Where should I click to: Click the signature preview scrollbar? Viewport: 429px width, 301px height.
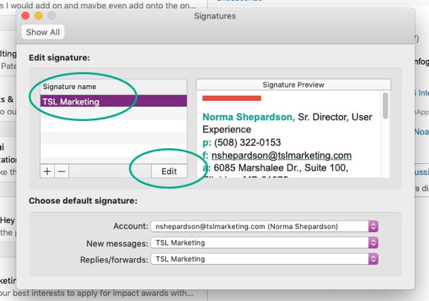click(385, 106)
